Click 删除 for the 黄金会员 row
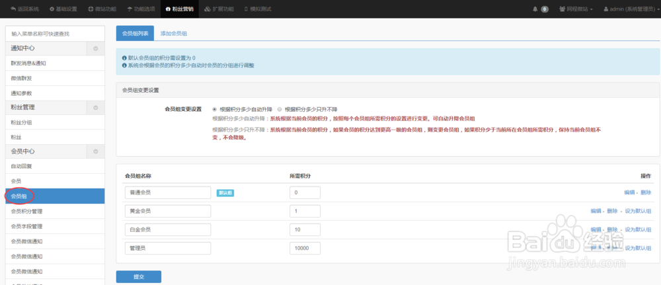Image resolution: width=661 pixels, height=285 pixels. pyautogui.click(x=613, y=211)
